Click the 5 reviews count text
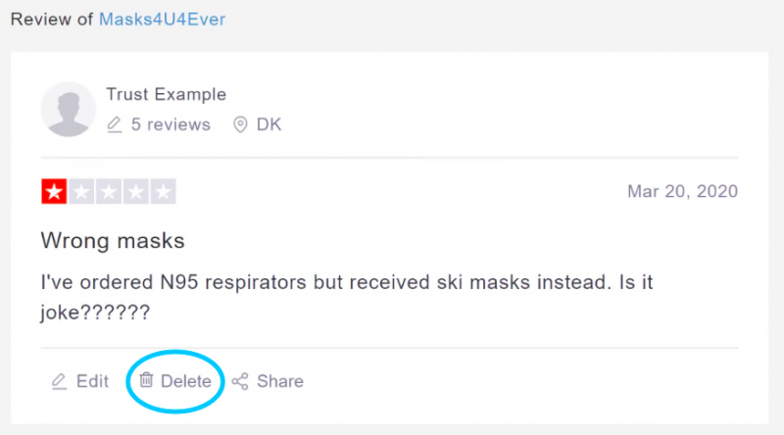This screenshot has height=435, width=784. coord(171,124)
